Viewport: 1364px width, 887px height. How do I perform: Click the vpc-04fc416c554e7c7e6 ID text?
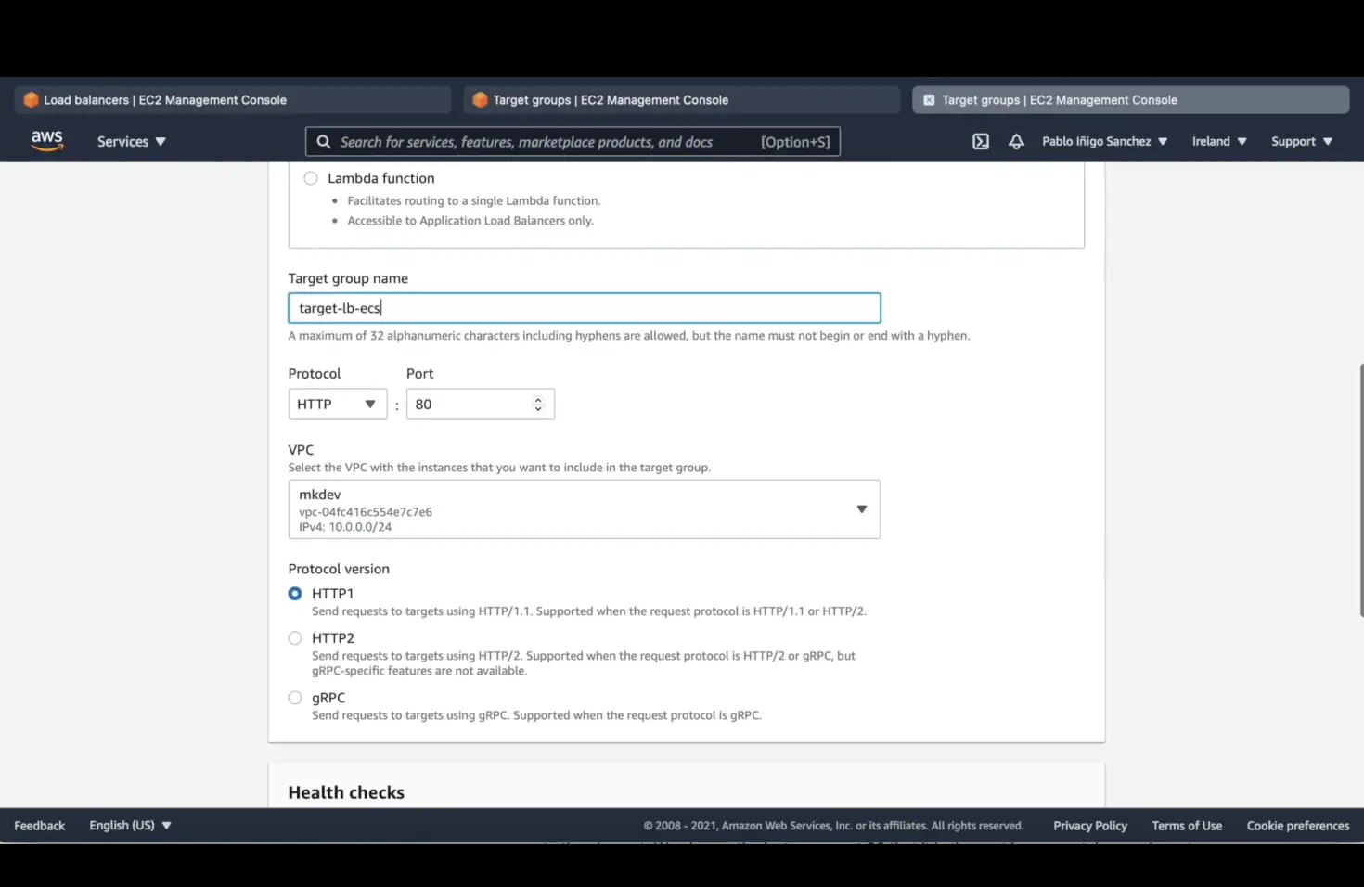[x=366, y=512]
